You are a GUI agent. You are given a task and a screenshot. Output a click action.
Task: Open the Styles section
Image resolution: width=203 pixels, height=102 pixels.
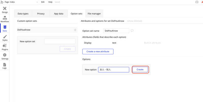pyautogui.click(x=5, y=38)
